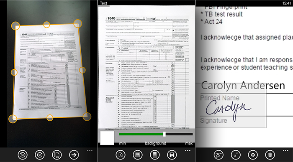Select the right edge midpoint crop handle
The width and height of the screenshot is (293, 162).
coord(82,70)
